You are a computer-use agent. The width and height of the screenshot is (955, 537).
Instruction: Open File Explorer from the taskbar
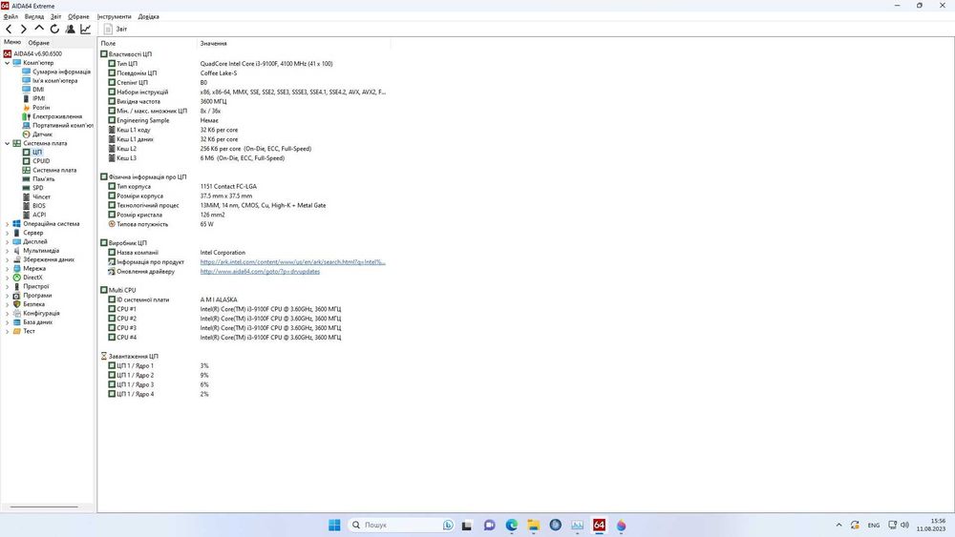coord(534,525)
